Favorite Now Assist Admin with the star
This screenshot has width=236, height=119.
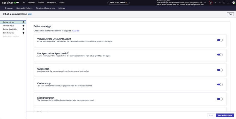(126, 3)
